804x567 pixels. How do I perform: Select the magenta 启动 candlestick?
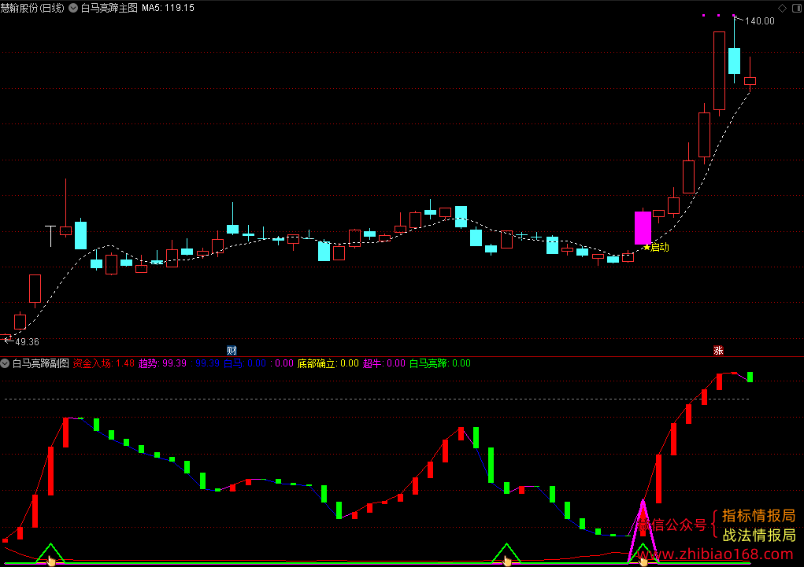click(x=643, y=227)
